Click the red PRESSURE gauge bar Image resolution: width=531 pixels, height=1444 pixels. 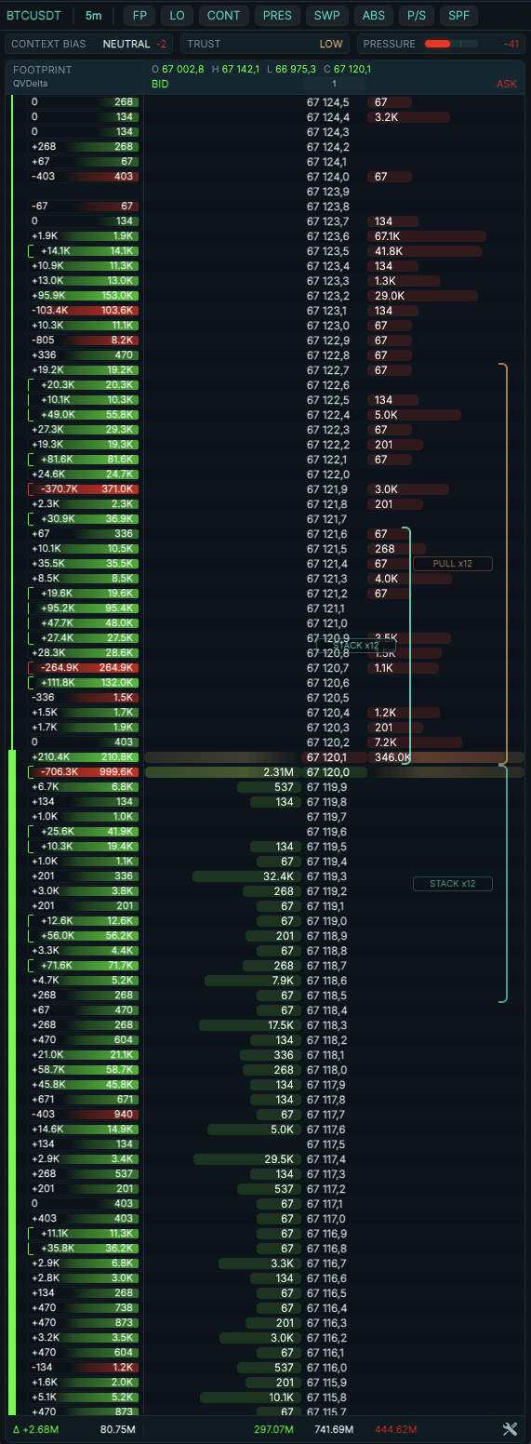tap(451, 44)
